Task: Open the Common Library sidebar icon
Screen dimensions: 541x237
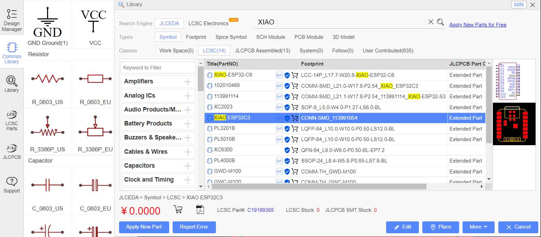Action: [12, 53]
